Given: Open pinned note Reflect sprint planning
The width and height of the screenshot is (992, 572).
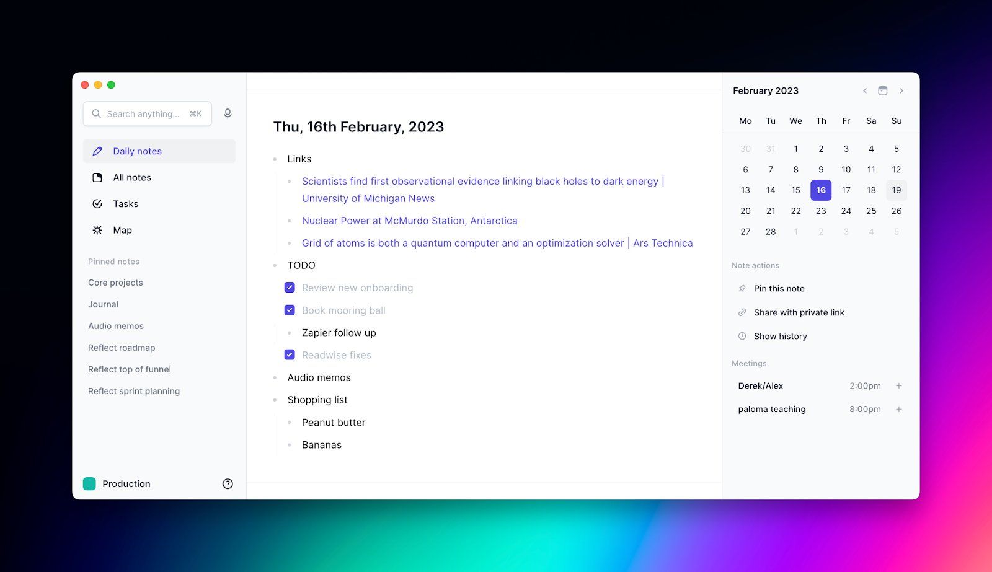Looking at the screenshot, I should [x=134, y=391].
